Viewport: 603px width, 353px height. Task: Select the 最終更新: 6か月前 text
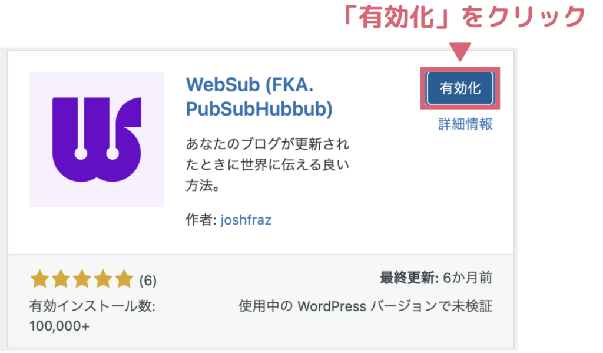coord(436,278)
